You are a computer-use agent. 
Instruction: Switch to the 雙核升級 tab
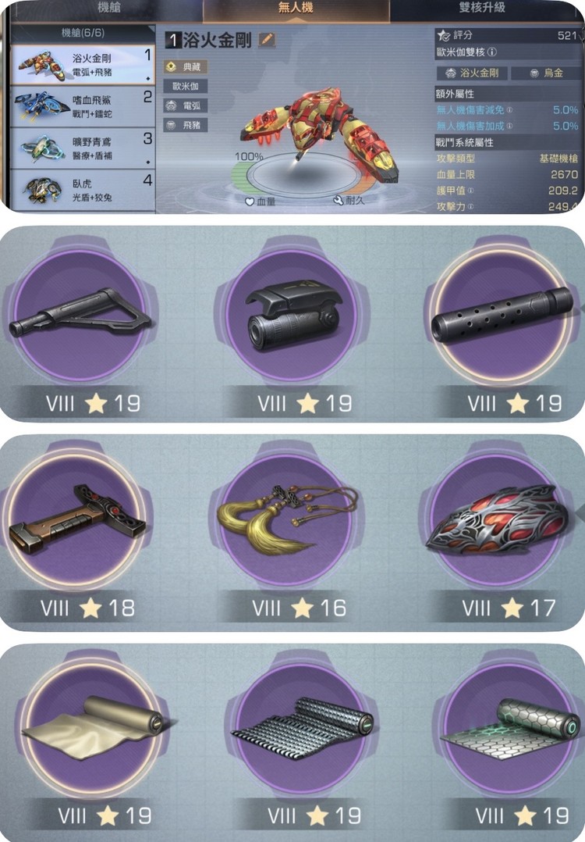point(481,8)
